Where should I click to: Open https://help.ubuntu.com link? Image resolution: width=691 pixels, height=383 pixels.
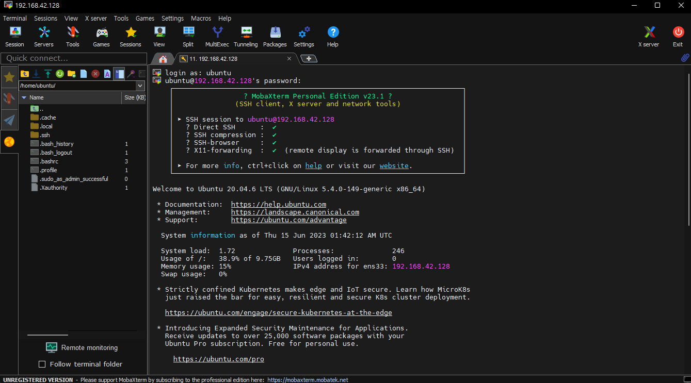tap(279, 204)
